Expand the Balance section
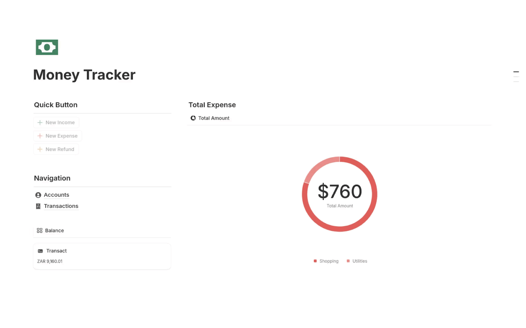526x328 pixels. (54, 230)
